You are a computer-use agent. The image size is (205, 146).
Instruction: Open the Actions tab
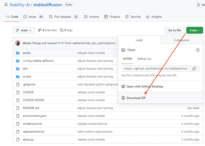point(91,17)
